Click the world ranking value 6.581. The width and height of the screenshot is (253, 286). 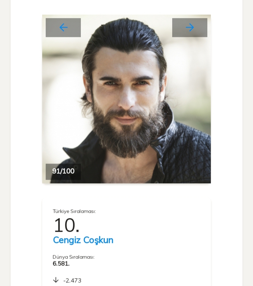click(x=61, y=264)
